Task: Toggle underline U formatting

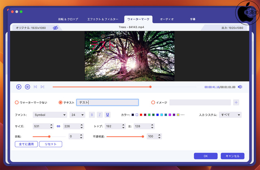Action: [107, 115]
